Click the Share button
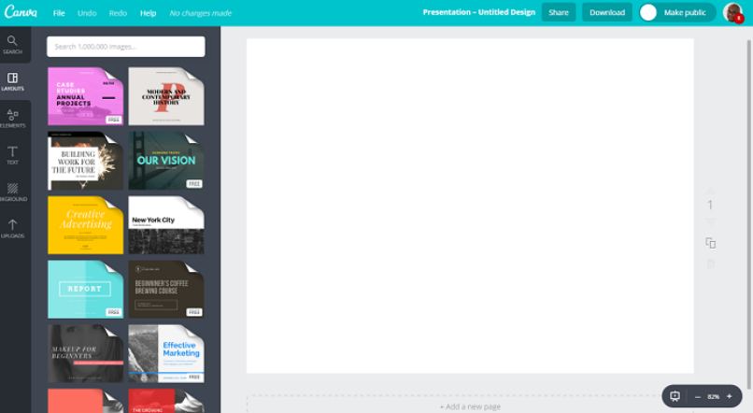Screen dimensions: 753x413 [559, 12]
